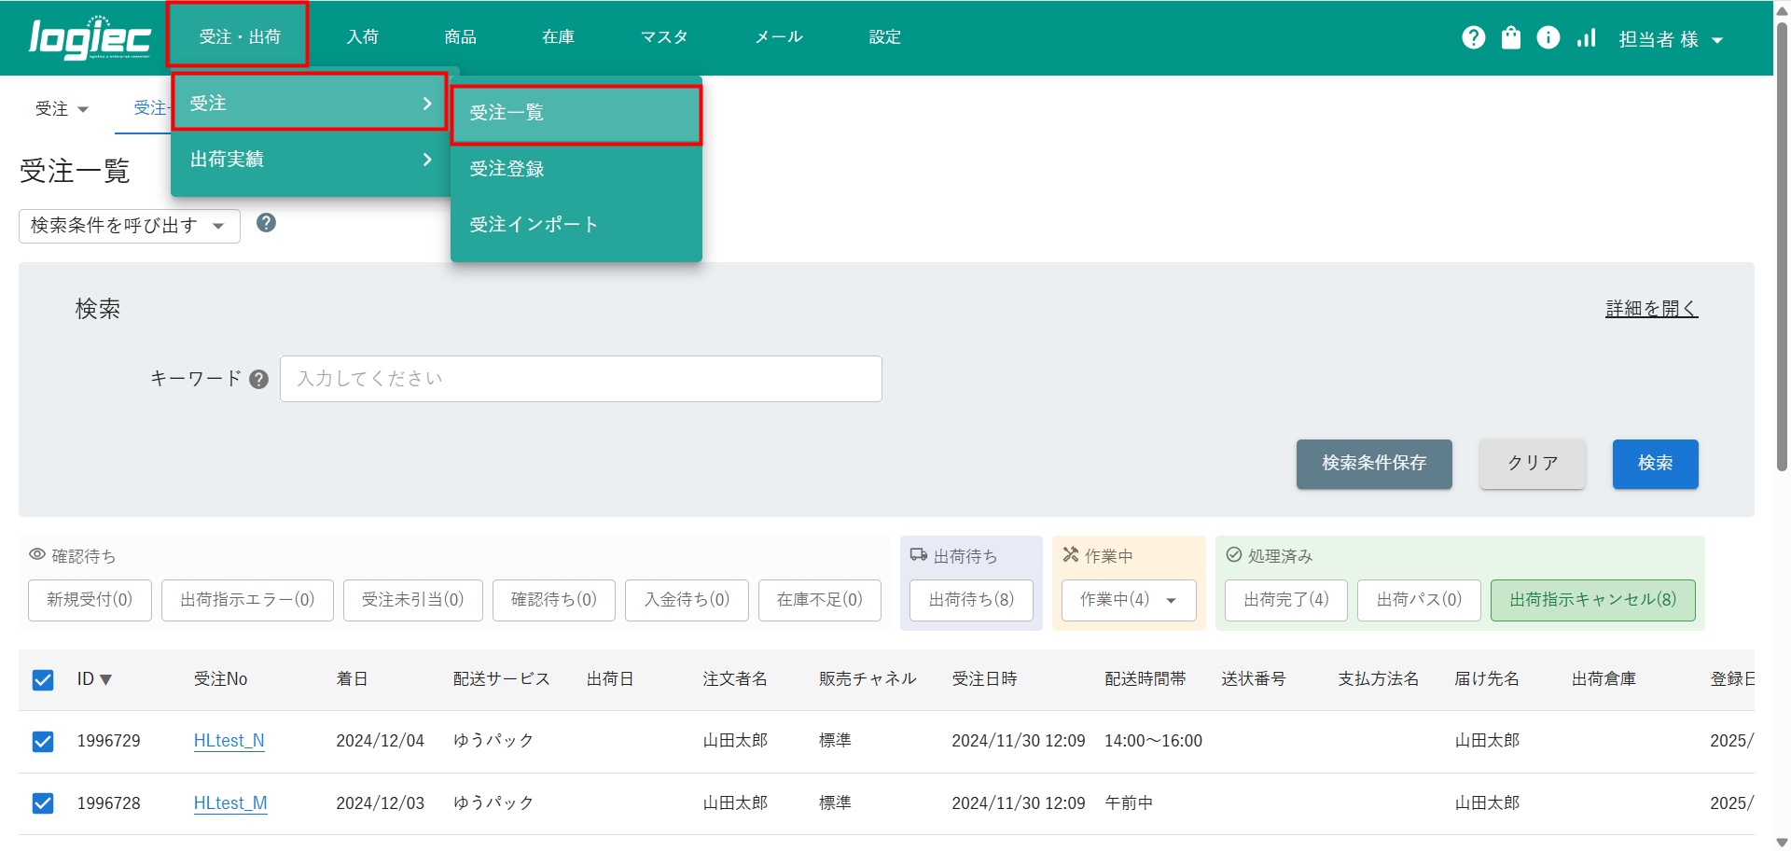Image resolution: width=1791 pixels, height=851 pixels.
Task: Click help icon beside saved search dropdown
Action: [266, 223]
